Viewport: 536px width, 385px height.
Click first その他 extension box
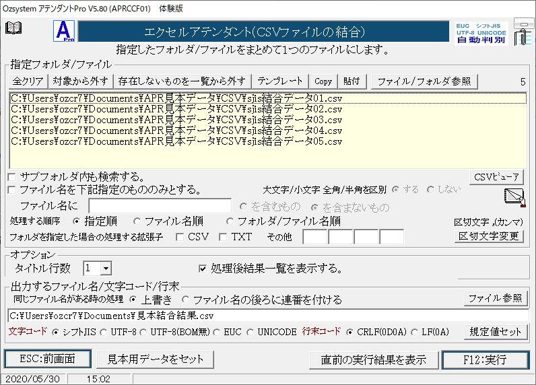tap(315, 237)
